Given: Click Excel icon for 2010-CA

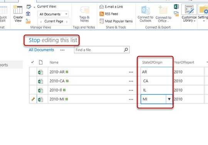Looking at the screenshot, I should coord(40,81).
